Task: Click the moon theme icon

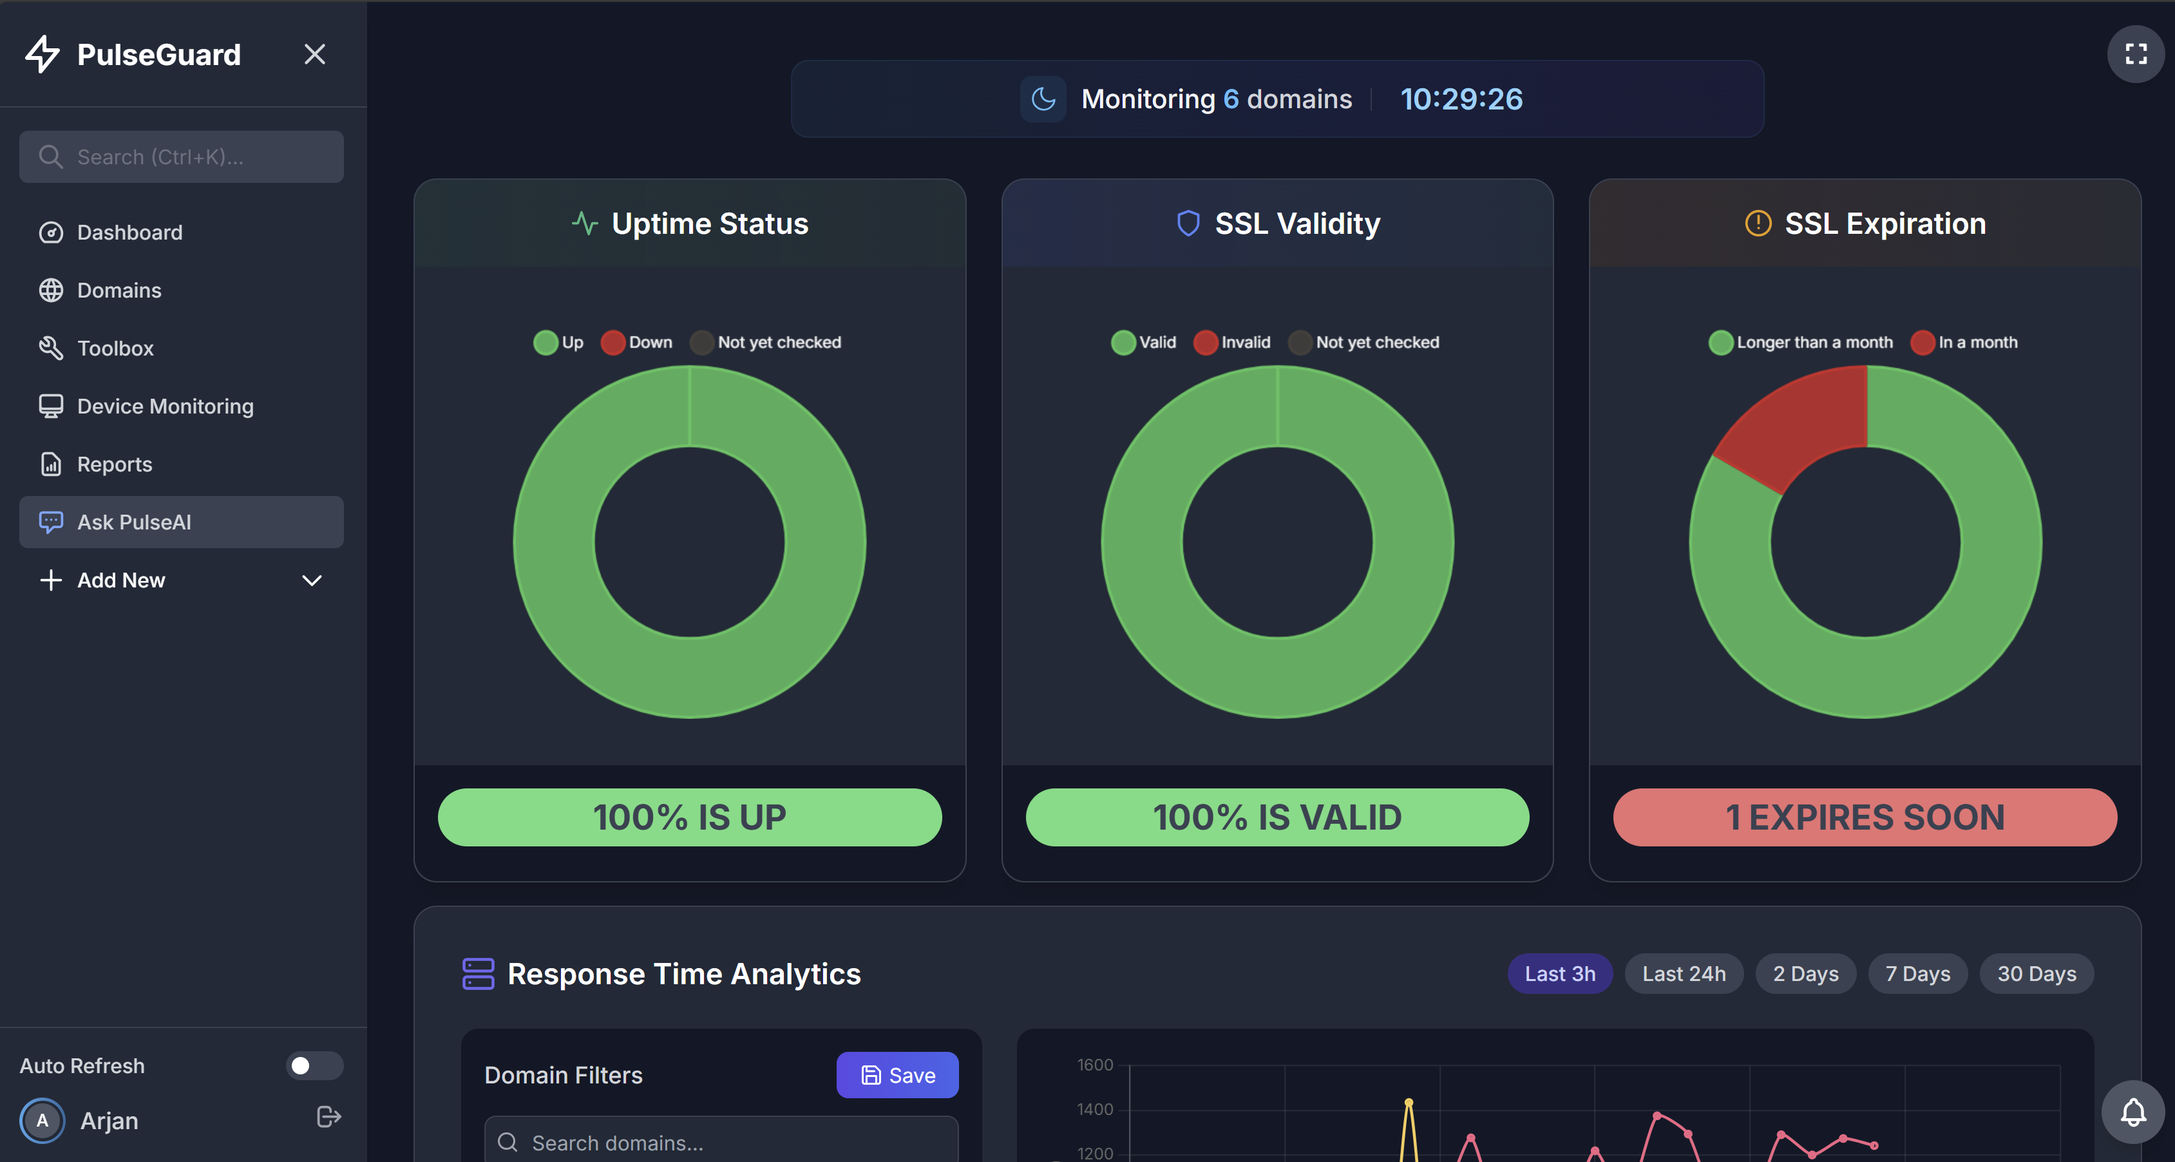Action: click(1043, 100)
